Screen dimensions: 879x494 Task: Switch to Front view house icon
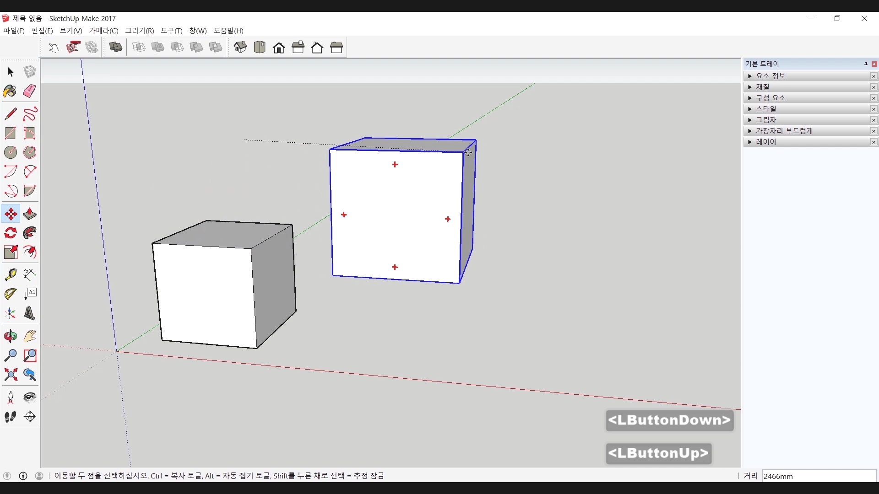point(279,48)
